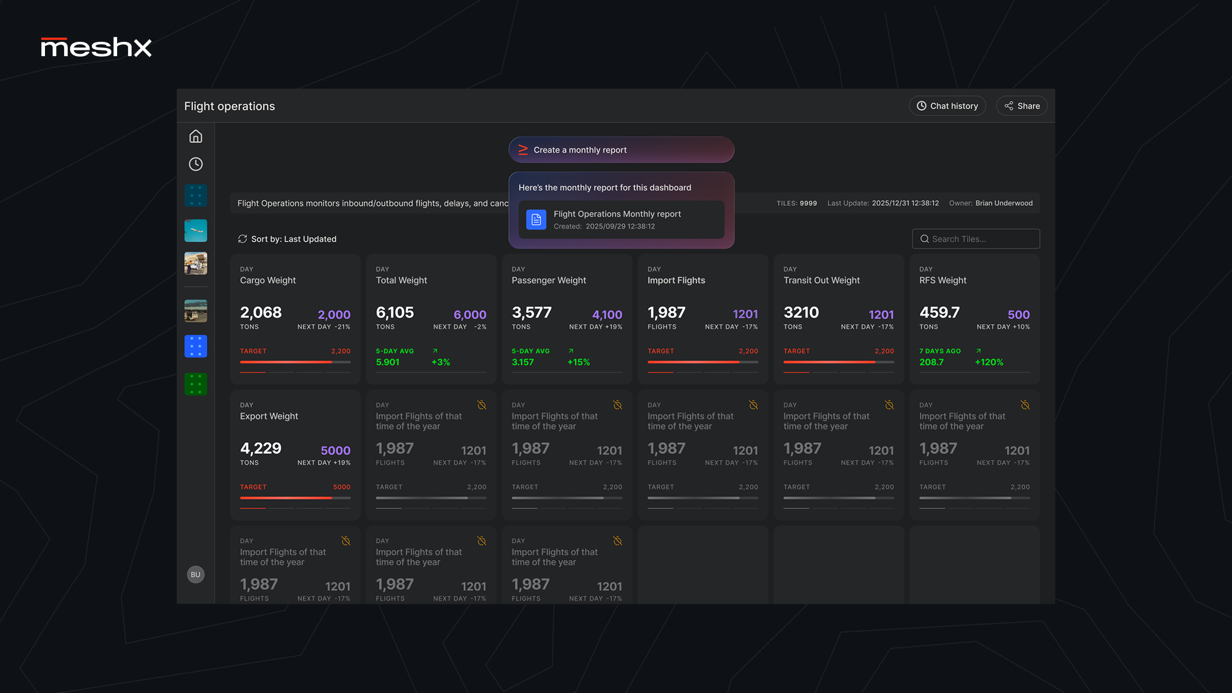Click the RFS Weight trend arrow icon

978,351
